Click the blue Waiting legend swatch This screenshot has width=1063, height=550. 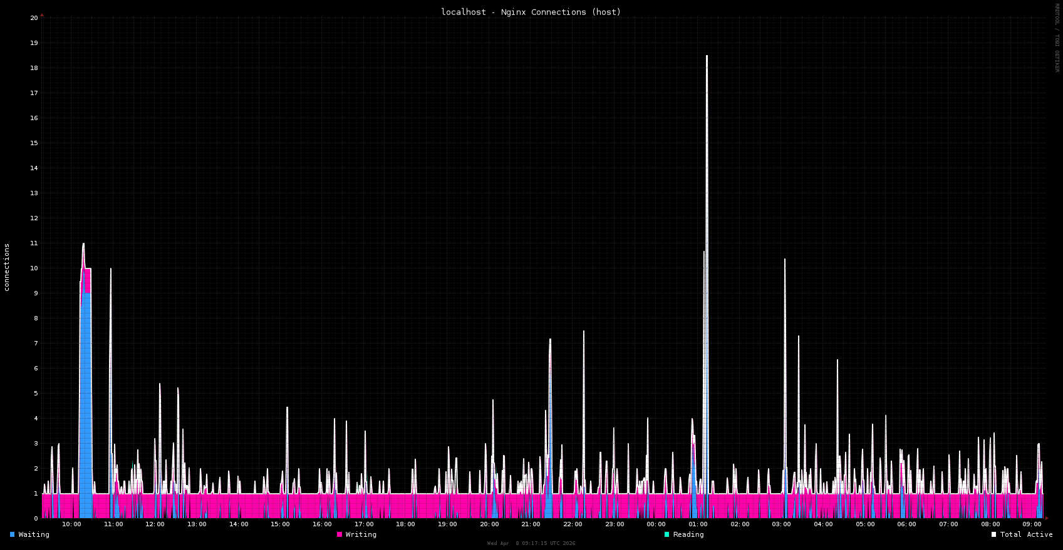[x=12, y=534]
